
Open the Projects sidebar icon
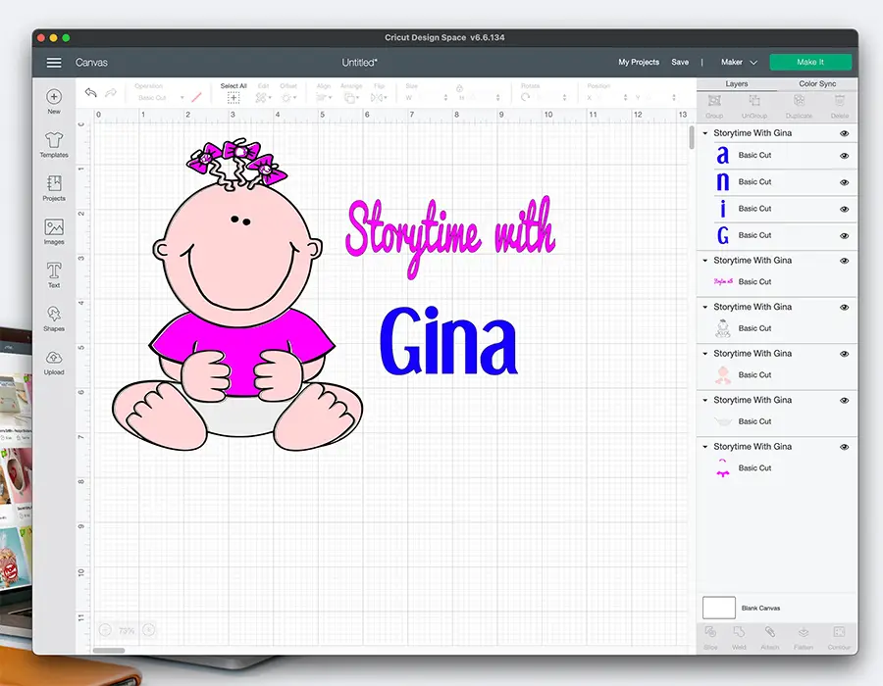54,183
